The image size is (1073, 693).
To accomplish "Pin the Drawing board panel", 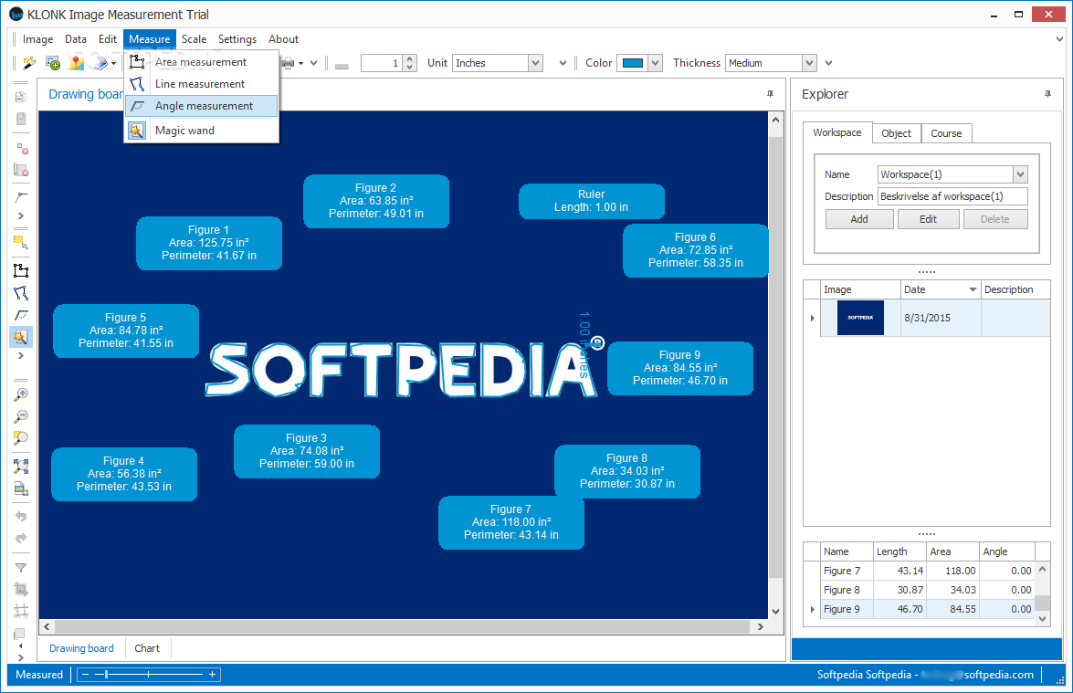I will tap(770, 94).
